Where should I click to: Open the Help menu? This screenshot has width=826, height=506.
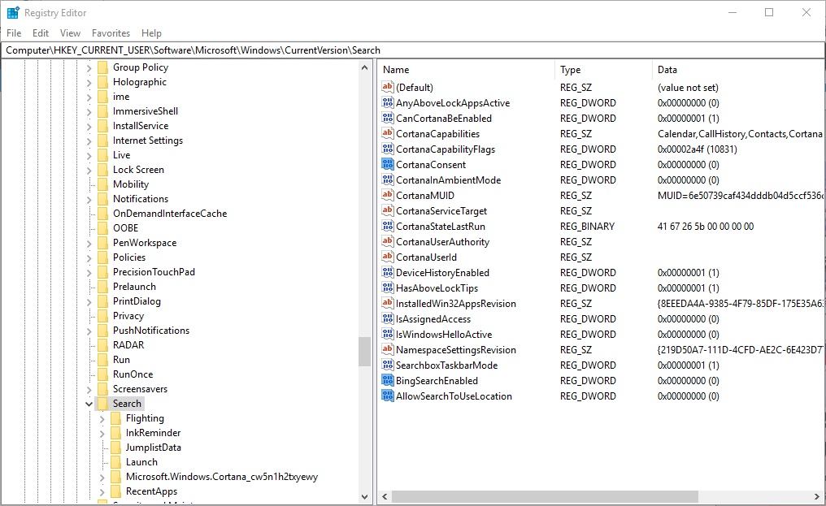click(x=151, y=33)
